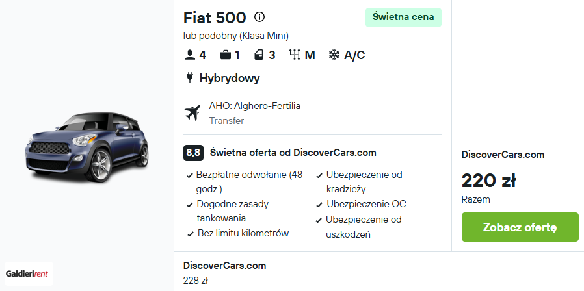
Task: Click the 228 zł DiscoverCars price
Action: click(195, 280)
